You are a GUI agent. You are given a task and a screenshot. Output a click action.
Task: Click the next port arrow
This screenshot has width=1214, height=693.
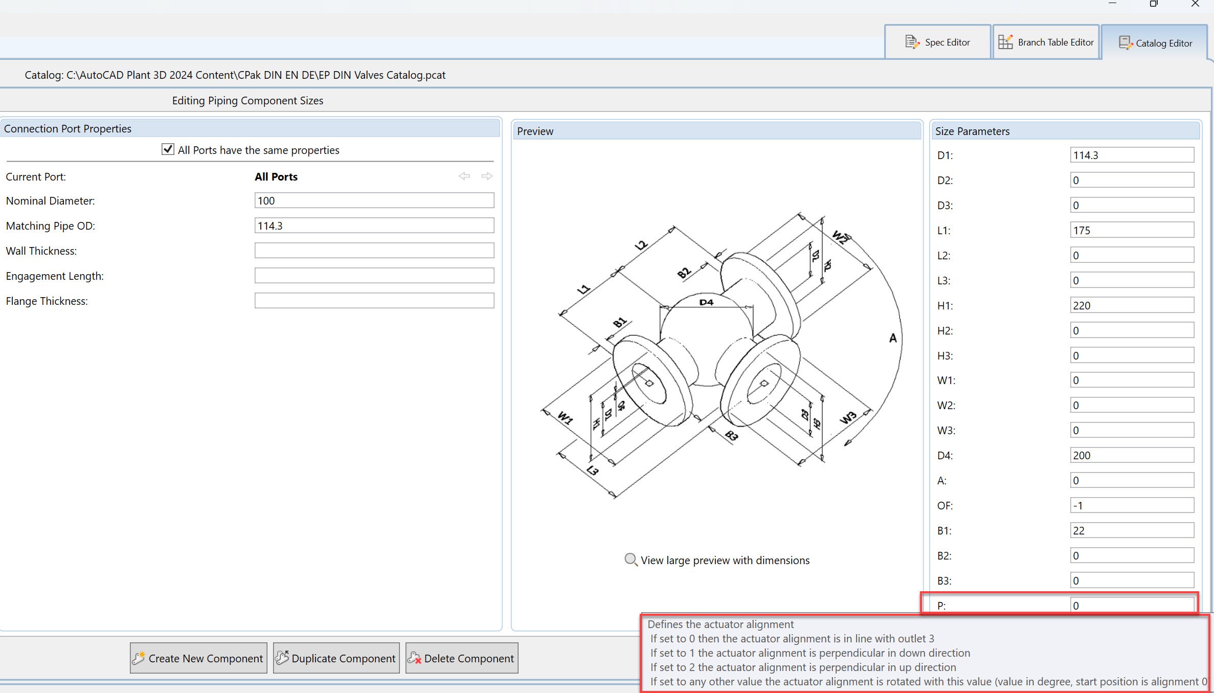point(486,176)
